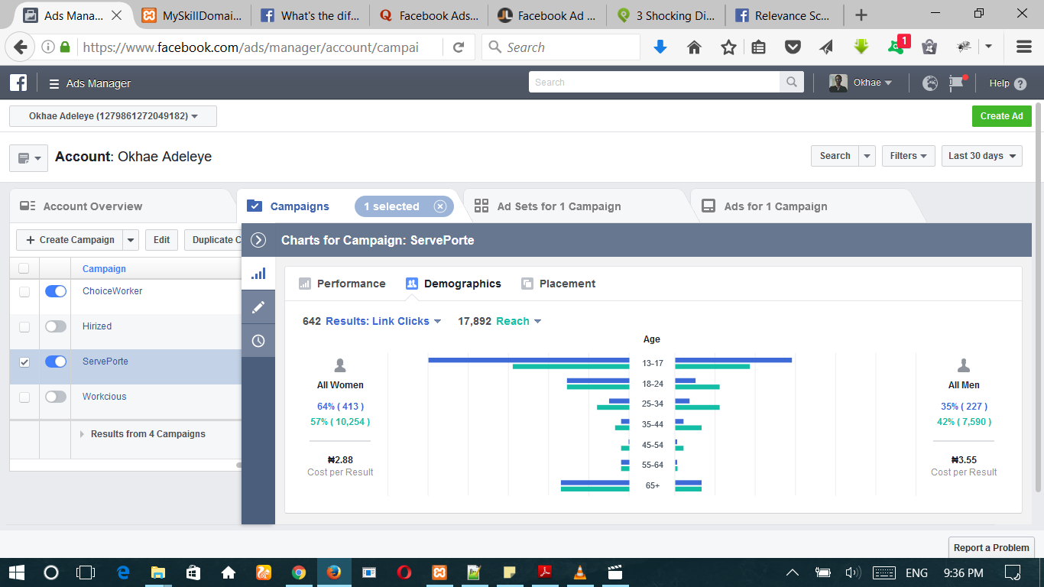Image resolution: width=1044 pixels, height=587 pixels.
Task: Enable the Hirized campaign toggle
Action: tap(56, 326)
